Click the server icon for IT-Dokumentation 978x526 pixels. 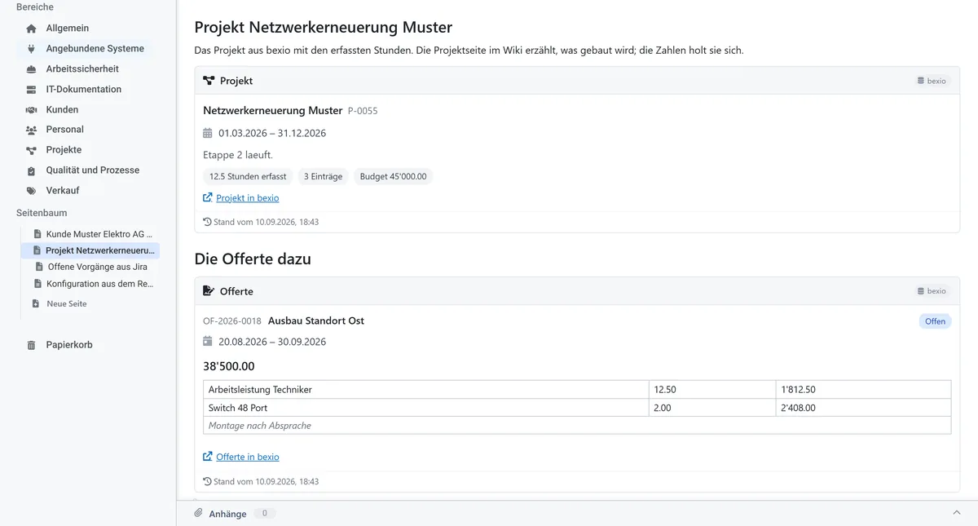[x=31, y=90]
